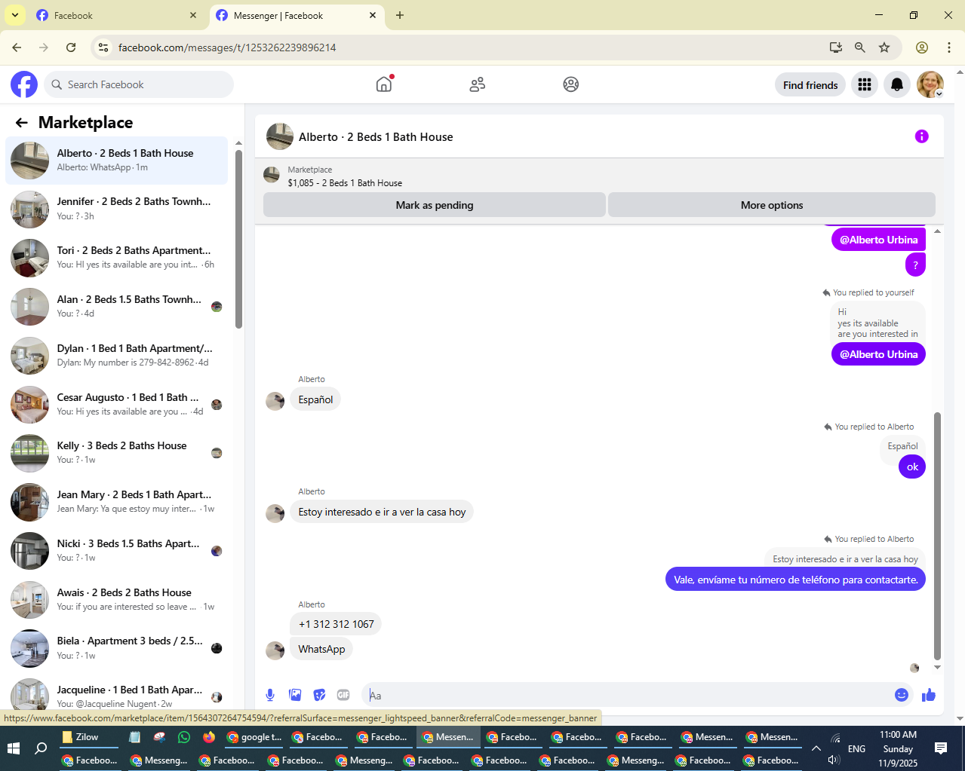Open Alberto 2 Beds 1 Bath House chat
Screen dimensions: 965x771
coord(116,161)
